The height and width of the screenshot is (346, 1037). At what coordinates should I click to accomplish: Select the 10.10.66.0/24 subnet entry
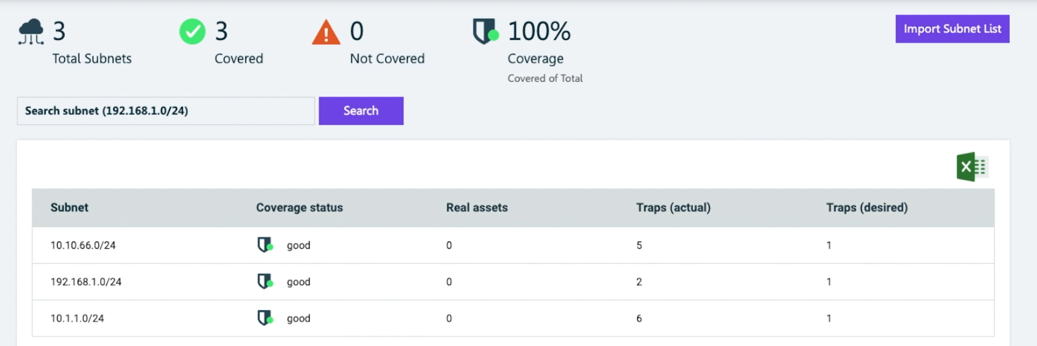click(x=83, y=245)
